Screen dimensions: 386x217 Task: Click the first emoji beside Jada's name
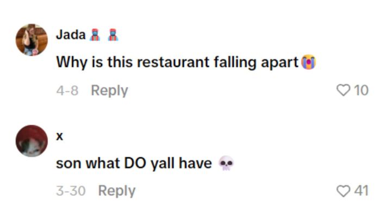point(95,35)
